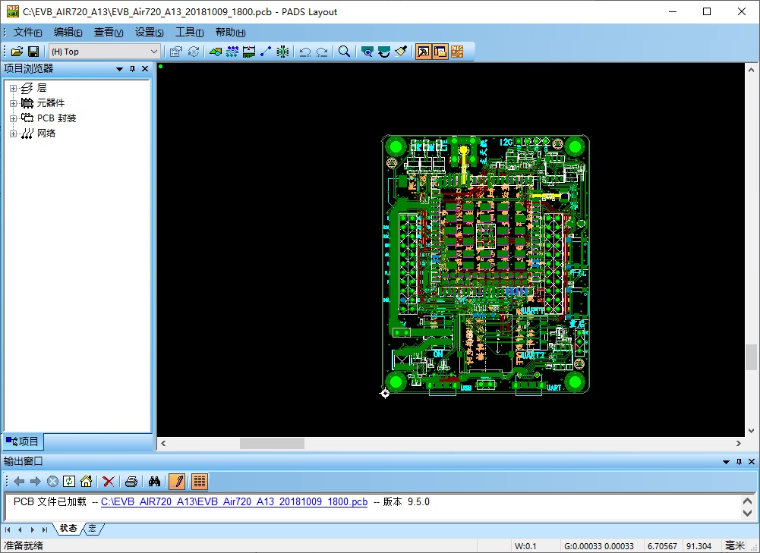
Task: Switch to the 宏 tab
Action: (x=93, y=529)
